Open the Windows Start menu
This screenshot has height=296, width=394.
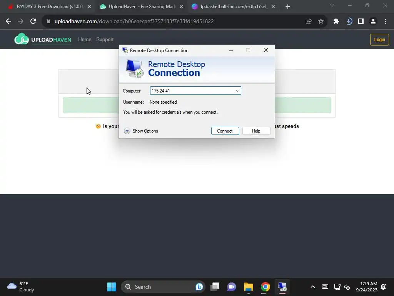(112, 287)
